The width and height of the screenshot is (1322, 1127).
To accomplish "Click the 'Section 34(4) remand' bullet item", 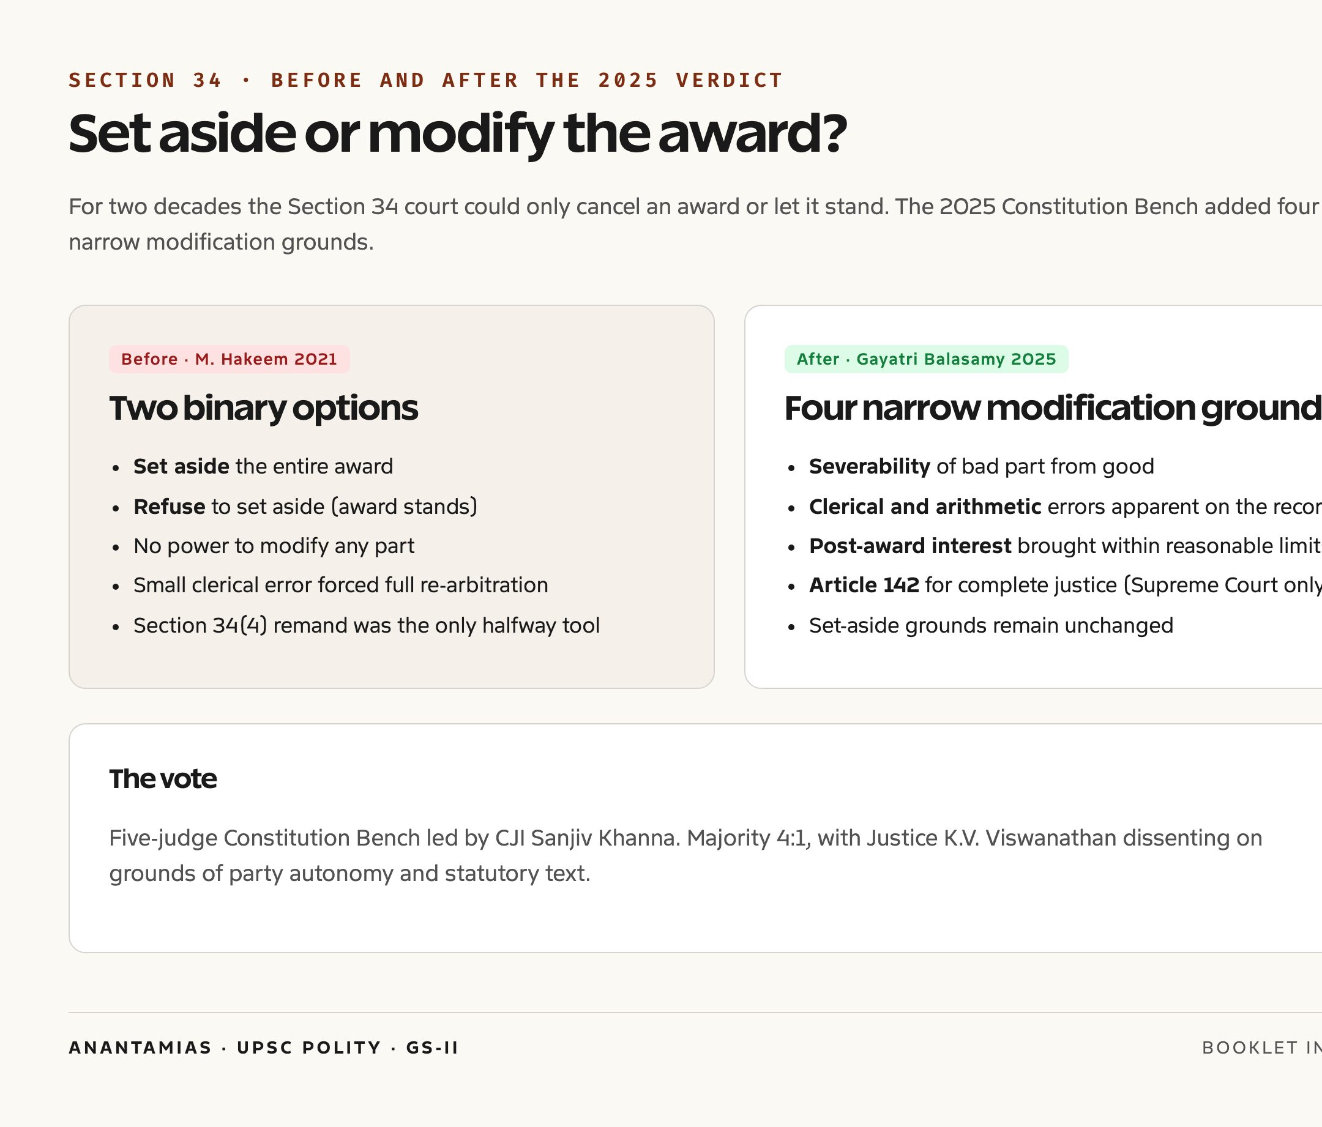I will click(366, 625).
